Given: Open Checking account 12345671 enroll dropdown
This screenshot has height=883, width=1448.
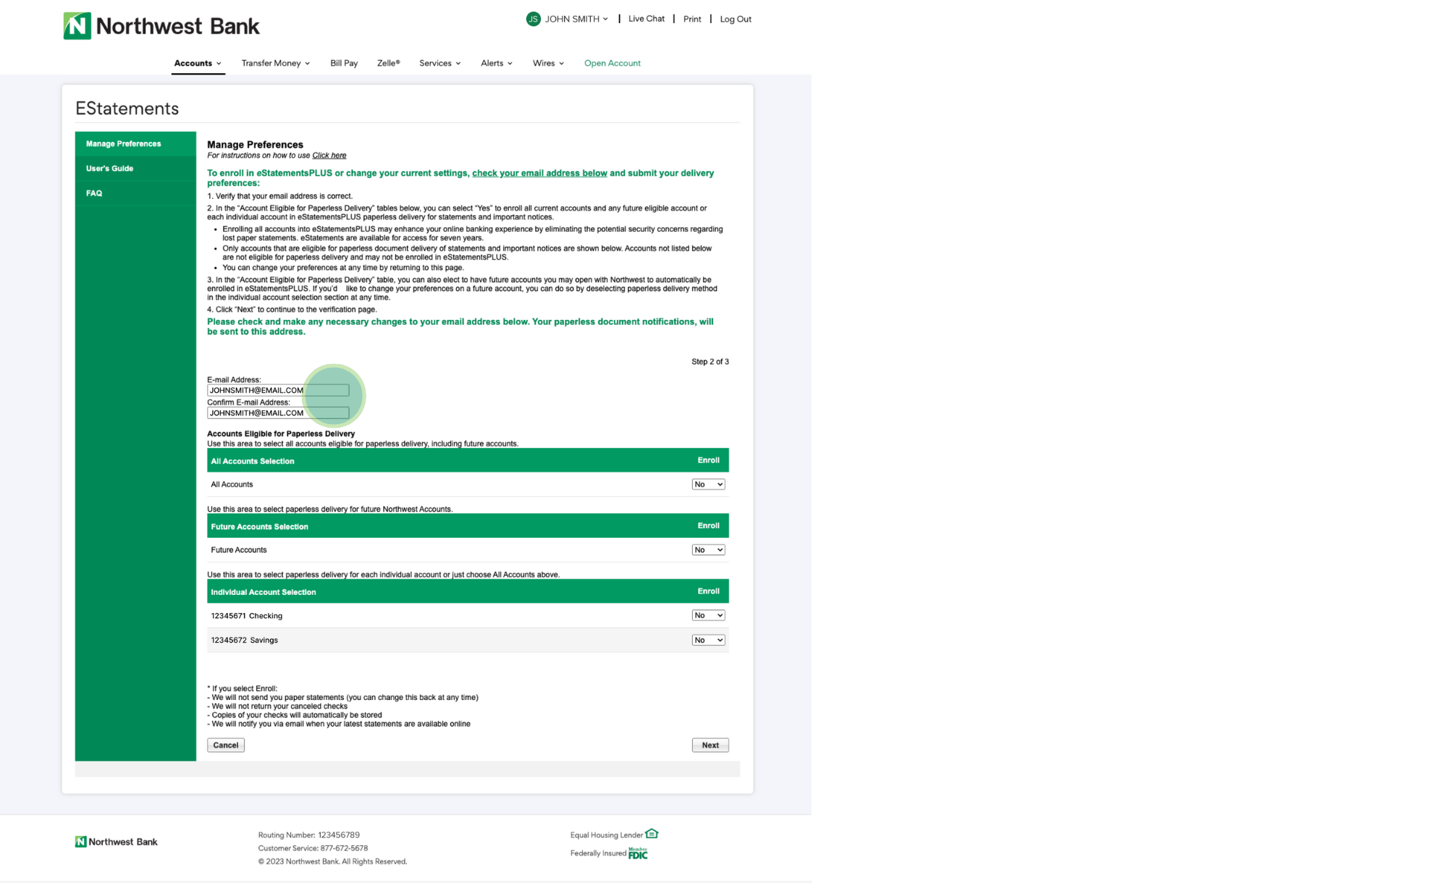Looking at the screenshot, I should [707, 615].
